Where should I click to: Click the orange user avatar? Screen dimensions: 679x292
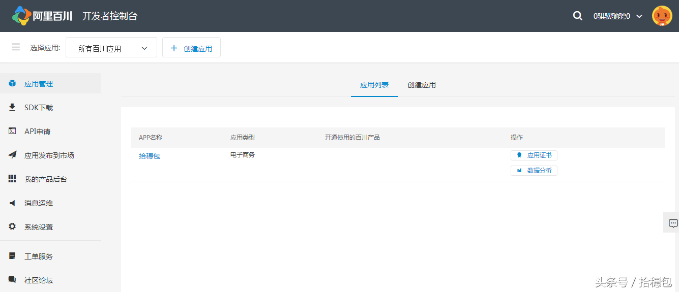click(x=662, y=16)
